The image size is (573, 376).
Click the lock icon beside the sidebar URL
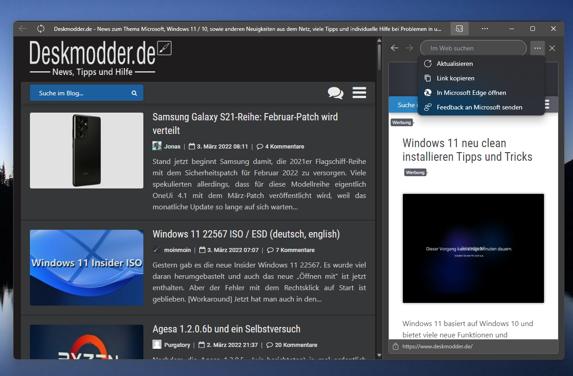click(395, 346)
